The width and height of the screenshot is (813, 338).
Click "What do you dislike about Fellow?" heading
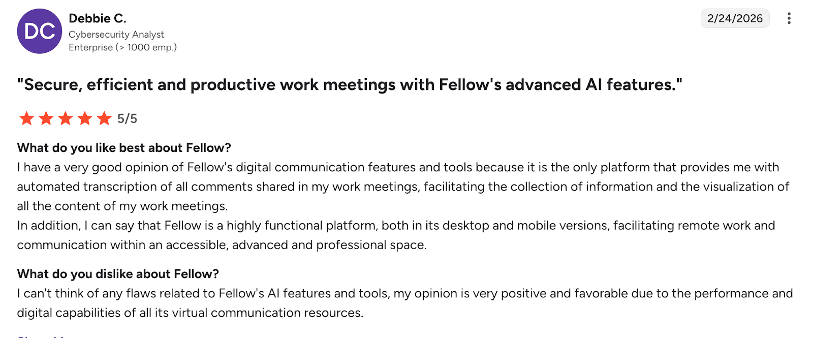pyautogui.click(x=118, y=274)
